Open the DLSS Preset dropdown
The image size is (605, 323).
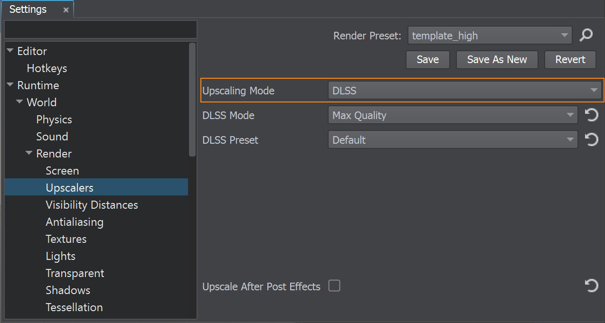(x=453, y=139)
